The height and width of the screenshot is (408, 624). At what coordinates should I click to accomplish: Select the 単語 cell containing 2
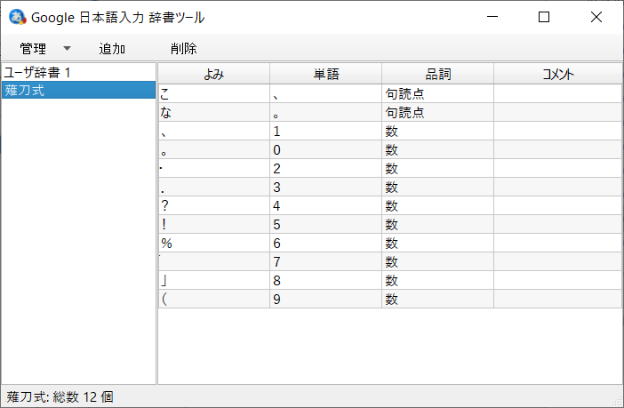click(326, 168)
